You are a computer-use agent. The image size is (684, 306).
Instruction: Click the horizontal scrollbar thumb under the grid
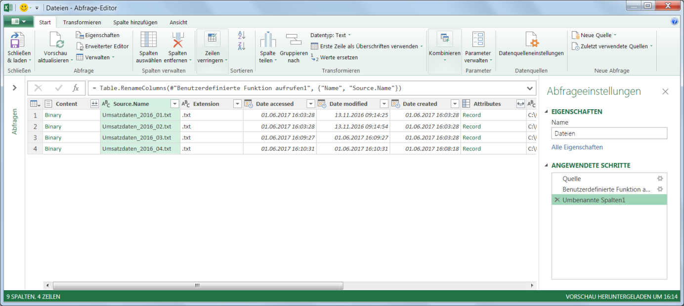198,286
